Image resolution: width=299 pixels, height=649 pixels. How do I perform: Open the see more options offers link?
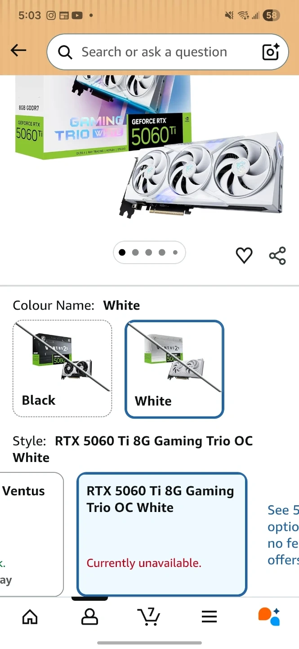pos(283,535)
